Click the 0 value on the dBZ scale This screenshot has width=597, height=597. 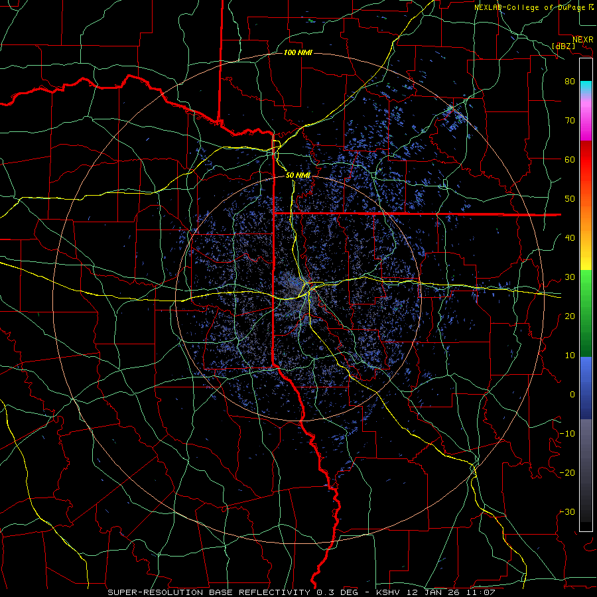coord(572,395)
